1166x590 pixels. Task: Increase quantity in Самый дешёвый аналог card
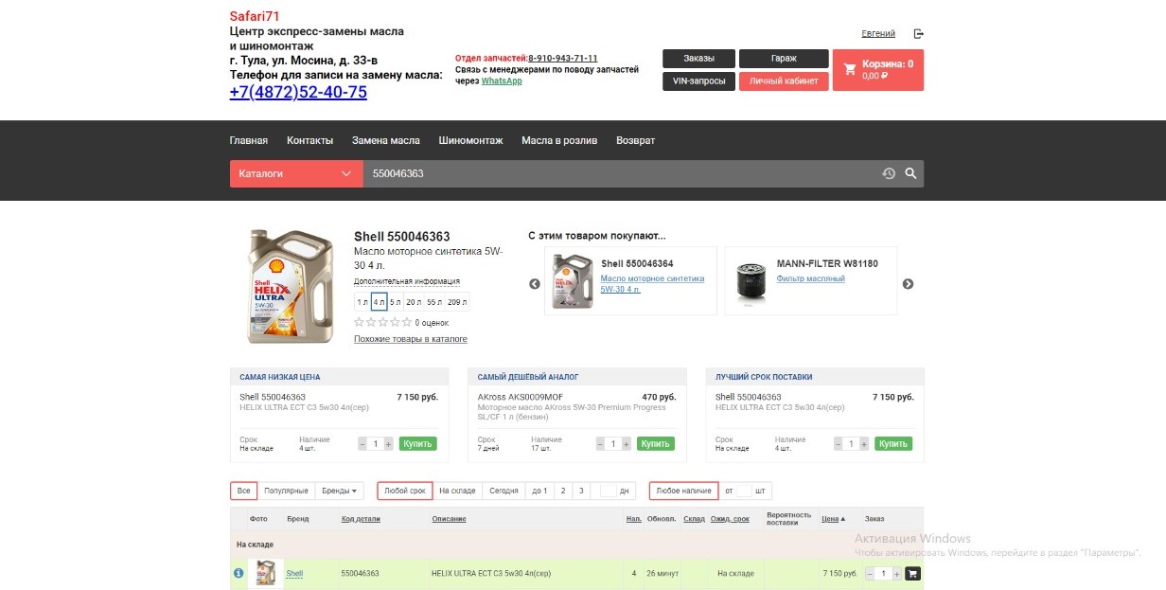point(627,443)
